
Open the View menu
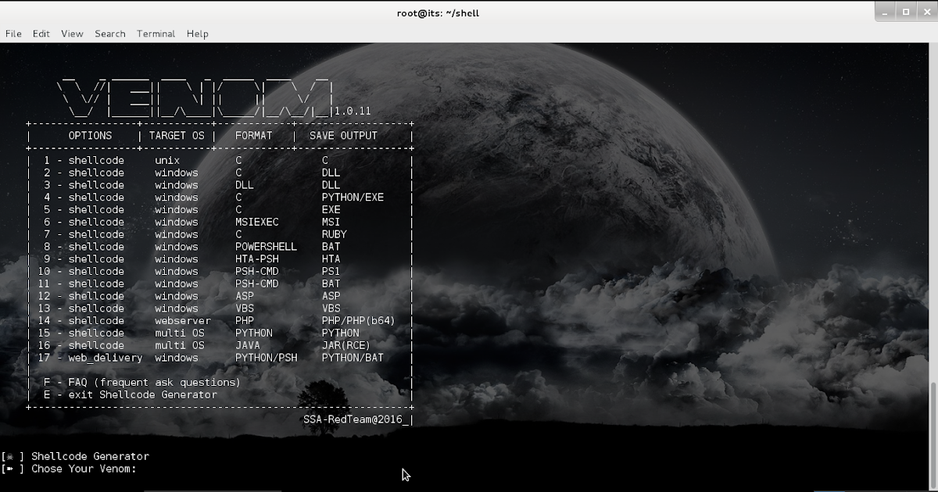click(x=72, y=34)
